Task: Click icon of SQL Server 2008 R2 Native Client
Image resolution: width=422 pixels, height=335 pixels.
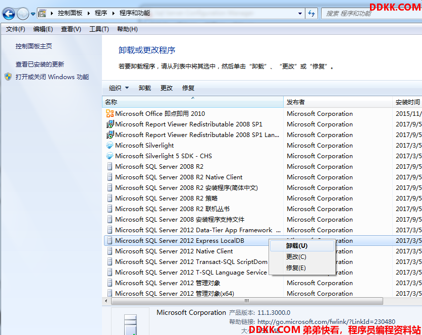Action: pyautogui.click(x=110, y=177)
